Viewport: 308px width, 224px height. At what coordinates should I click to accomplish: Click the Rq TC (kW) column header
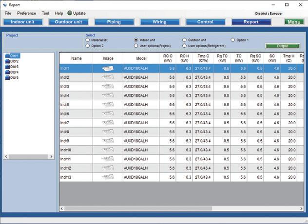pos(222,58)
